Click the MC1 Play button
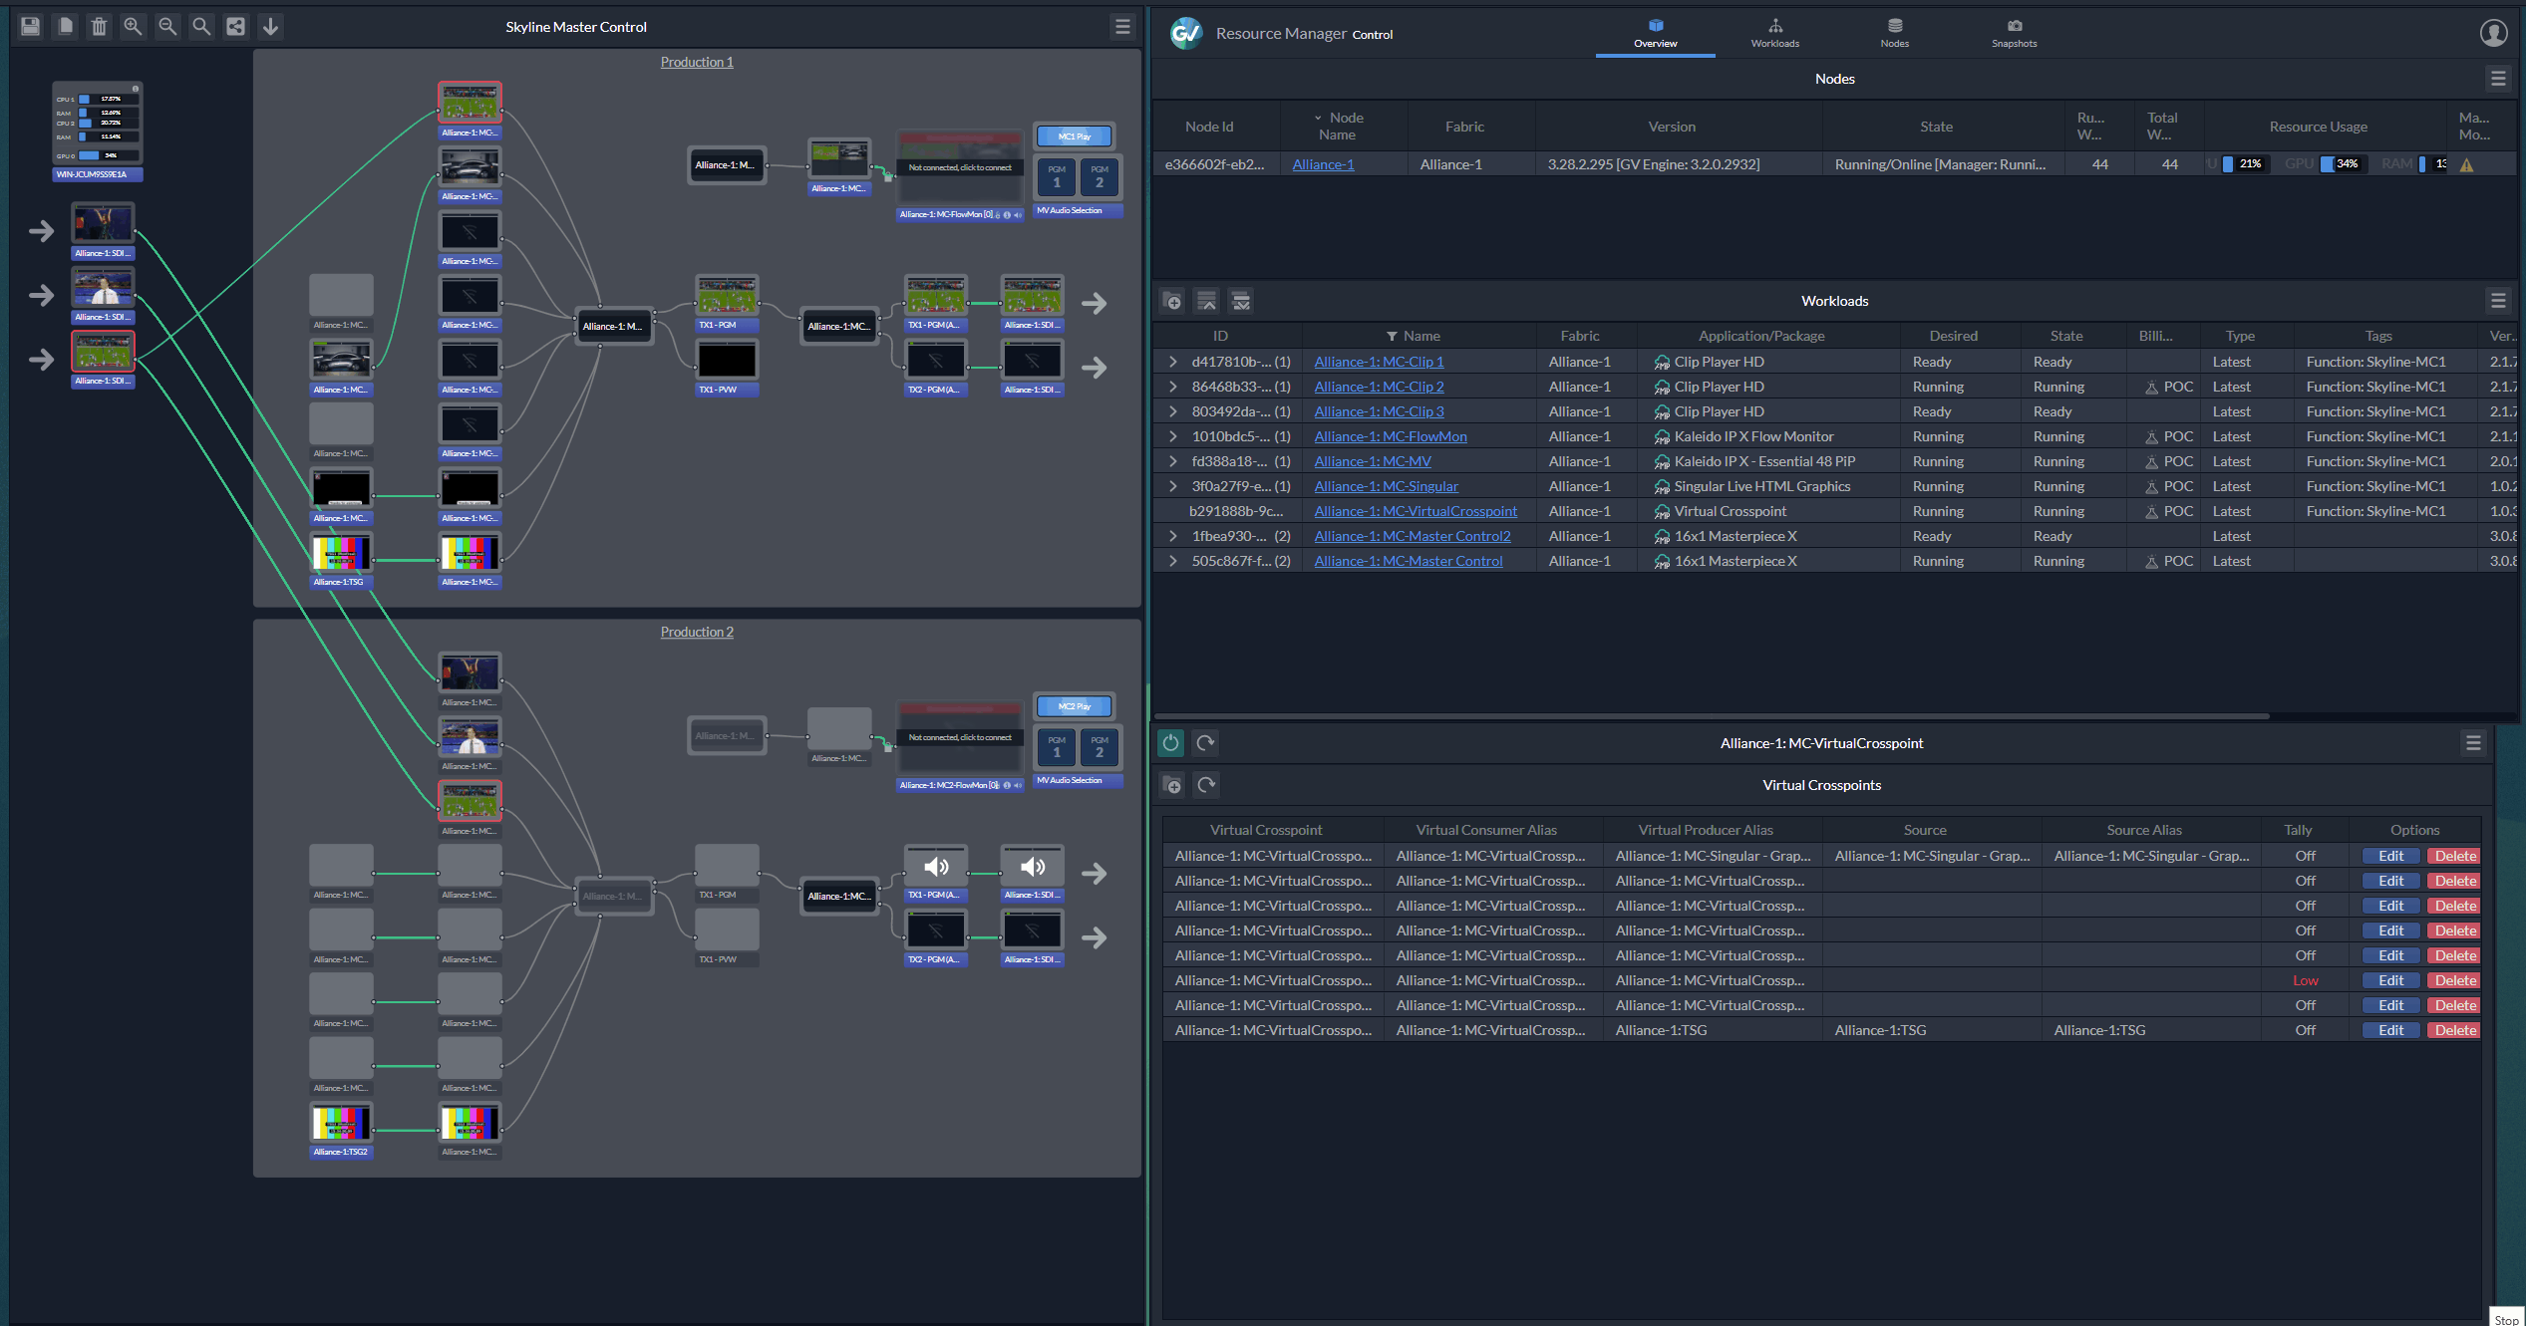Screen dimensions: 2526x1326 (x=1075, y=136)
